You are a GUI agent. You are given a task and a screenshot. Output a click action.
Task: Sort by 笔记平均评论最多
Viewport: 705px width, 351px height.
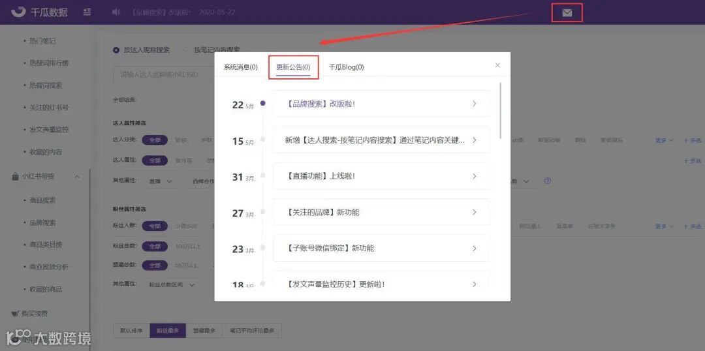pyautogui.click(x=252, y=330)
